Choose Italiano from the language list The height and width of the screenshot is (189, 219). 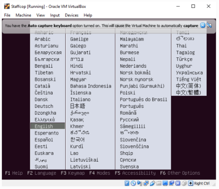(80, 99)
